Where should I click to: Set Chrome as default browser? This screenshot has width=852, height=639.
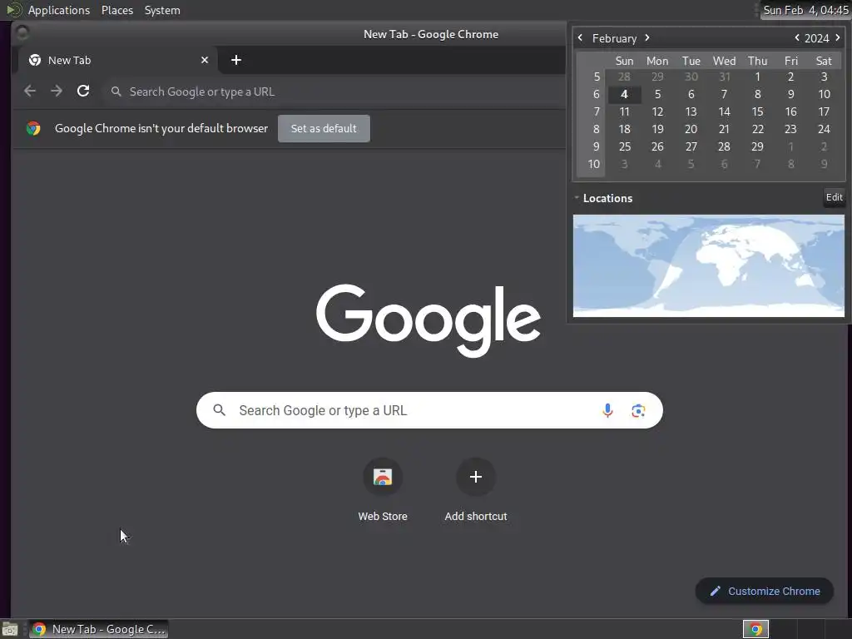[x=324, y=128]
